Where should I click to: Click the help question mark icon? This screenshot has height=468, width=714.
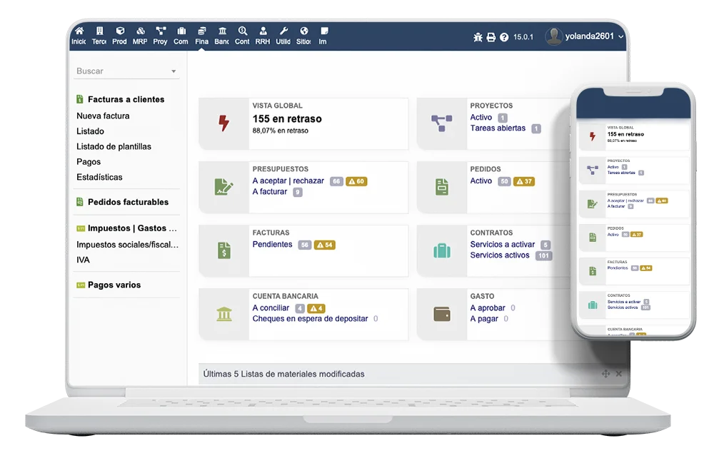tap(504, 37)
